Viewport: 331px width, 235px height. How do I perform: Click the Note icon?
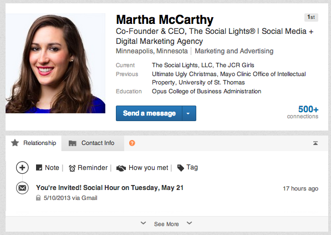39,168
